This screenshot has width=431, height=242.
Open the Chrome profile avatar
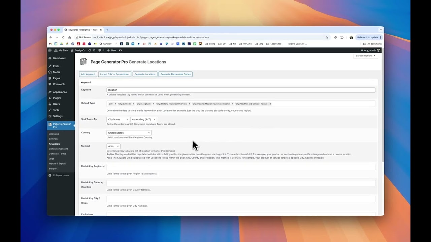tap(351, 37)
